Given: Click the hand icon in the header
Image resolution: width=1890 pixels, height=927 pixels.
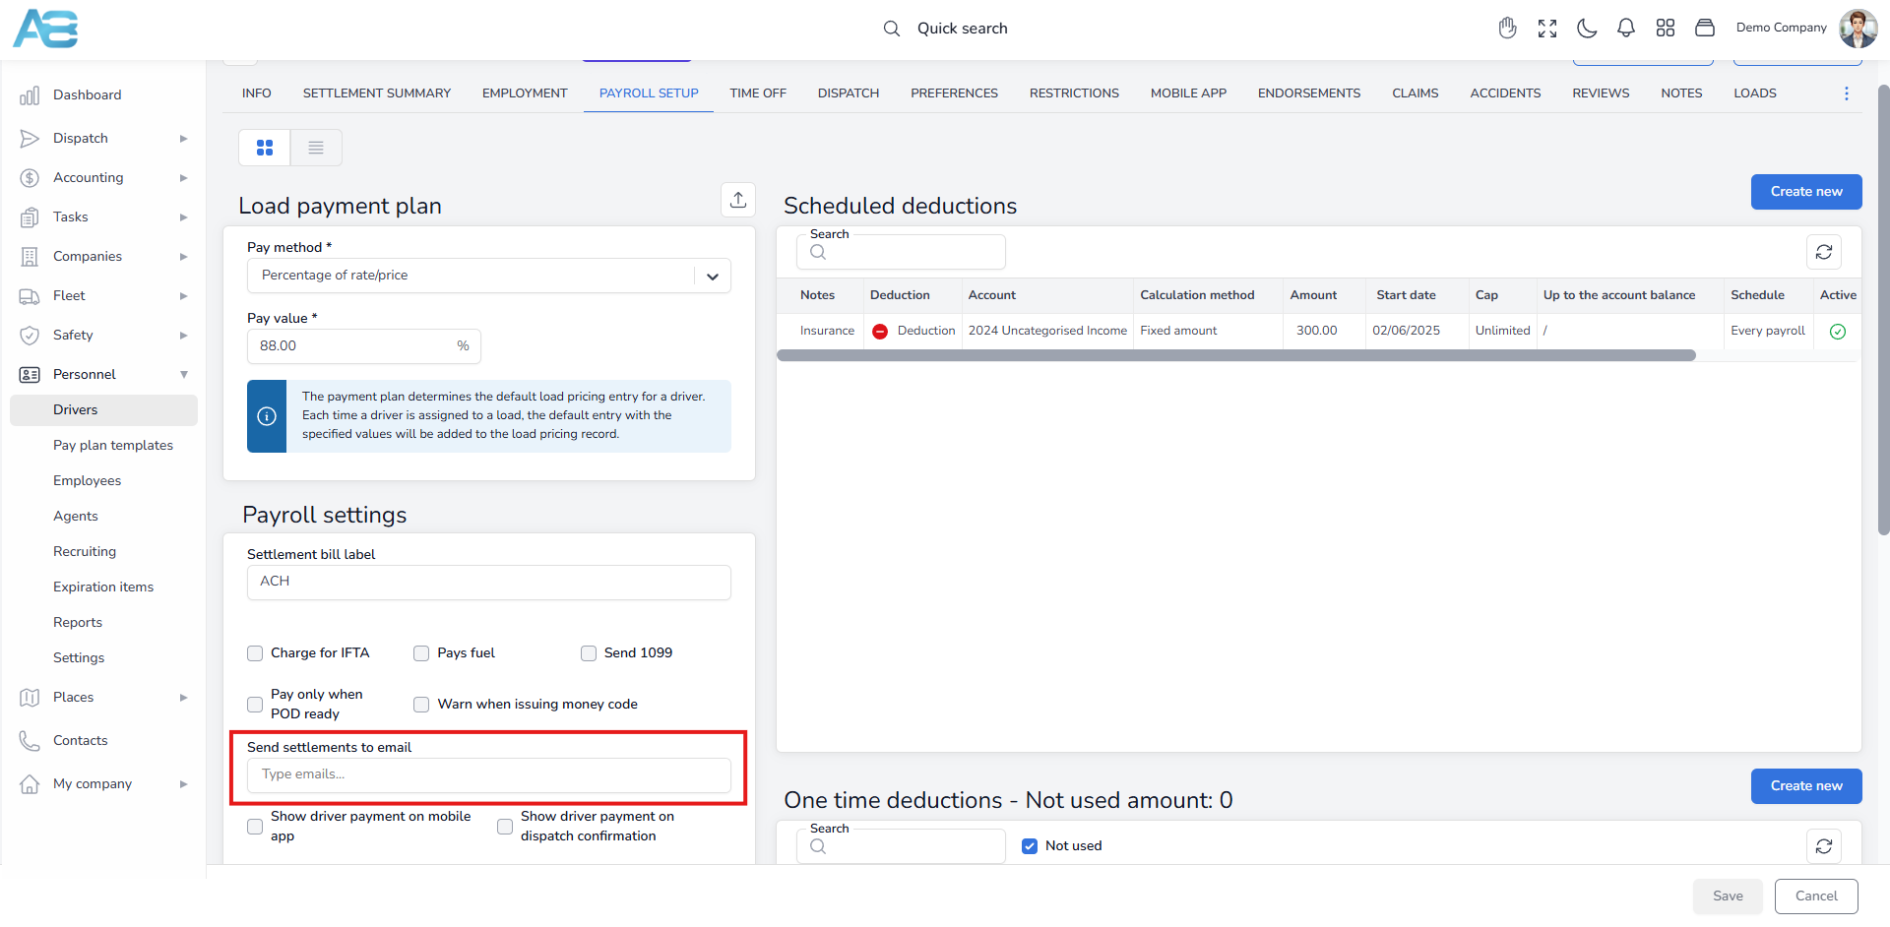Looking at the screenshot, I should 1507,29.
